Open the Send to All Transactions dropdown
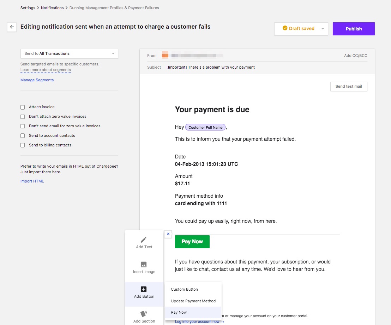This screenshot has width=391, height=325. pyautogui.click(x=69, y=54)
